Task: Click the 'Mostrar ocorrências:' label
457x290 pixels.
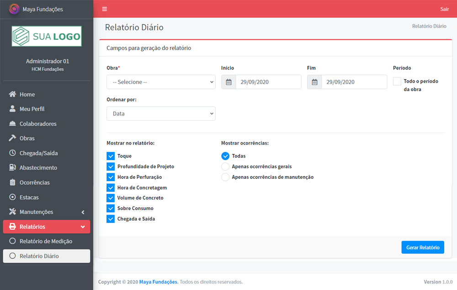Action: (x=245, y=143)
